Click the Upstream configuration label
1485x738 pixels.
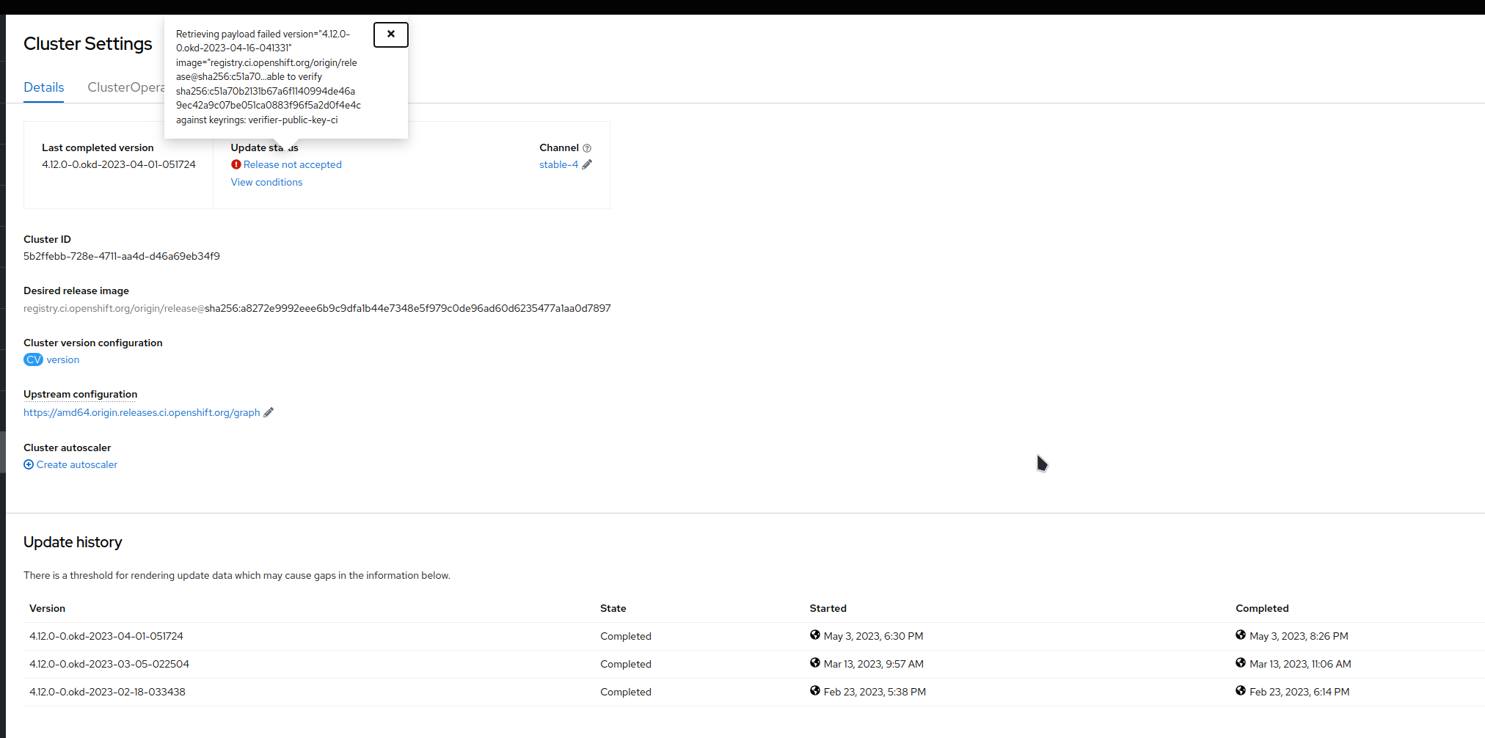80,394
